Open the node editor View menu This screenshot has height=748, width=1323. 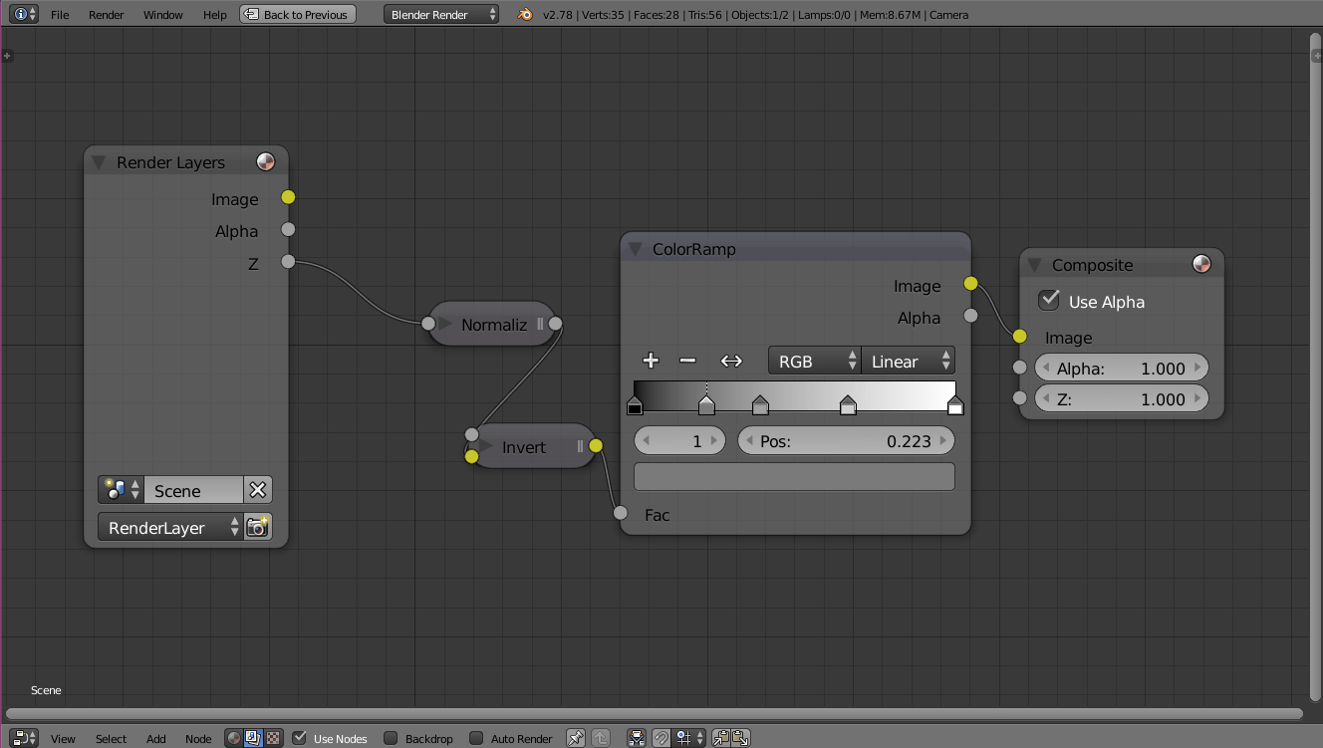tap(63, 738)
